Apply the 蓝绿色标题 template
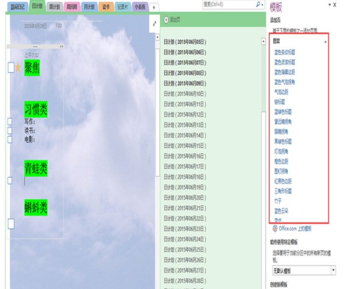 coord(283,111)
